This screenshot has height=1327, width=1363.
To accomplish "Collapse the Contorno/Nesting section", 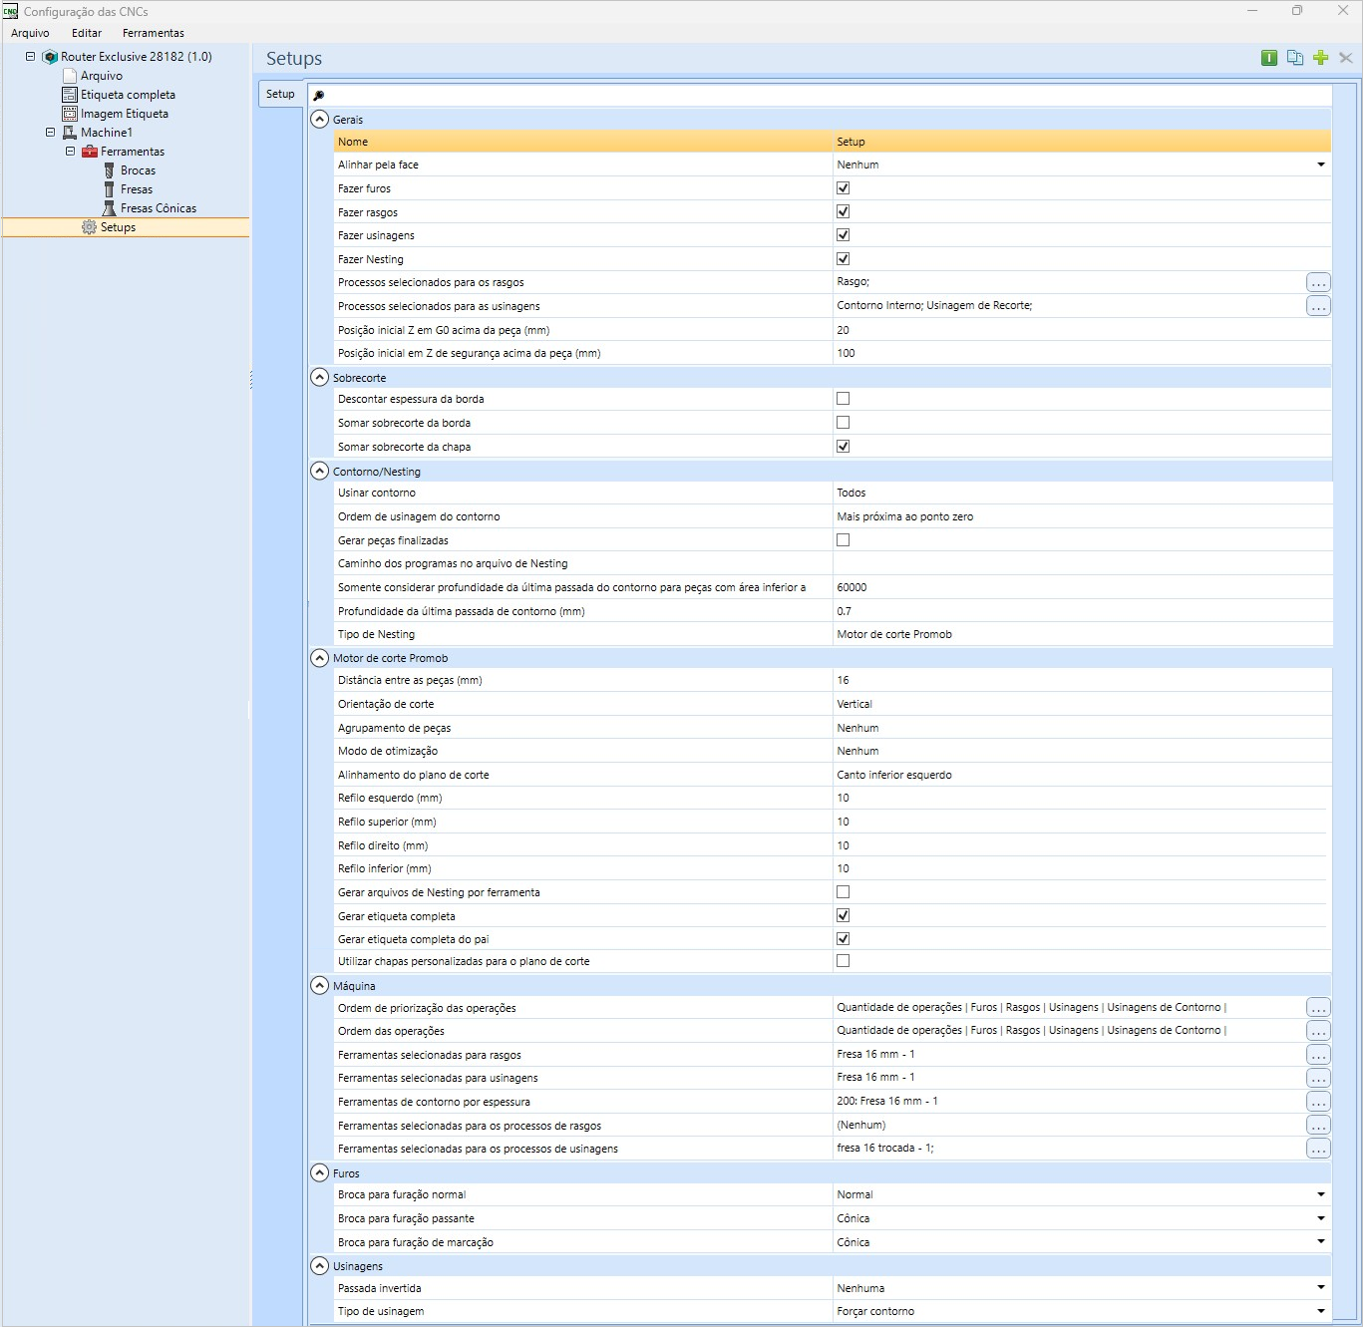I will coord(320,472).
